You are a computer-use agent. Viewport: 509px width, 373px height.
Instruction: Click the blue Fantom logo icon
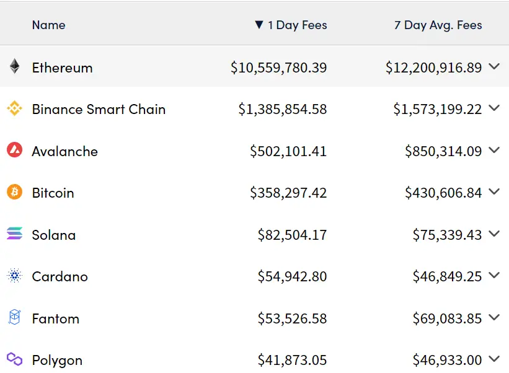pyautogui.click(x=14, y=318)
